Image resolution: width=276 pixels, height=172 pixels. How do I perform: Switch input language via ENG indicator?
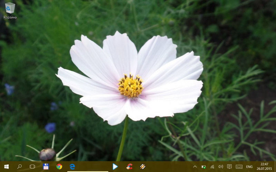(x=249, y=167)
